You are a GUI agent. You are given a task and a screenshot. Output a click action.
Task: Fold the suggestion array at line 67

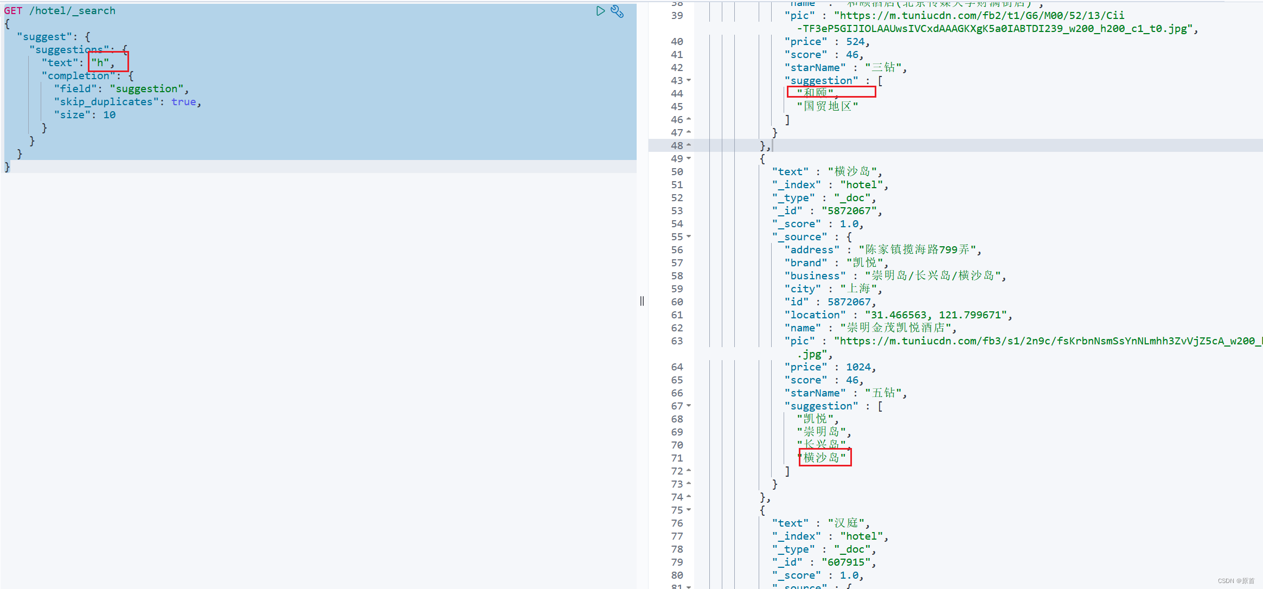click(x=689, y=406)
